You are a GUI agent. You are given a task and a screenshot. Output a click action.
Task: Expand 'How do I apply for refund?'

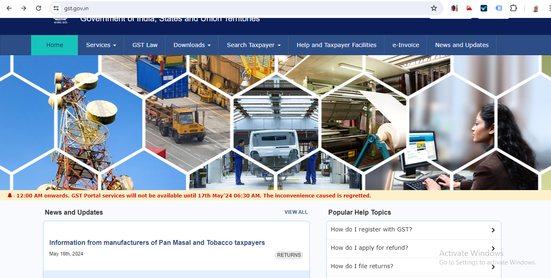click(x=413, y=248)
